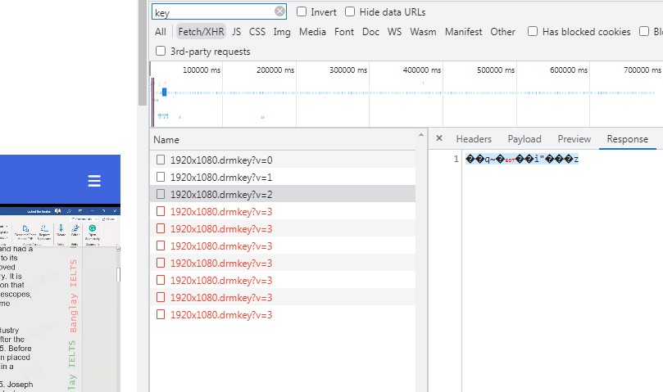This screenshot has width=663, height=392.
Task: Filter requests by JS
Action: tap(236, 32)
